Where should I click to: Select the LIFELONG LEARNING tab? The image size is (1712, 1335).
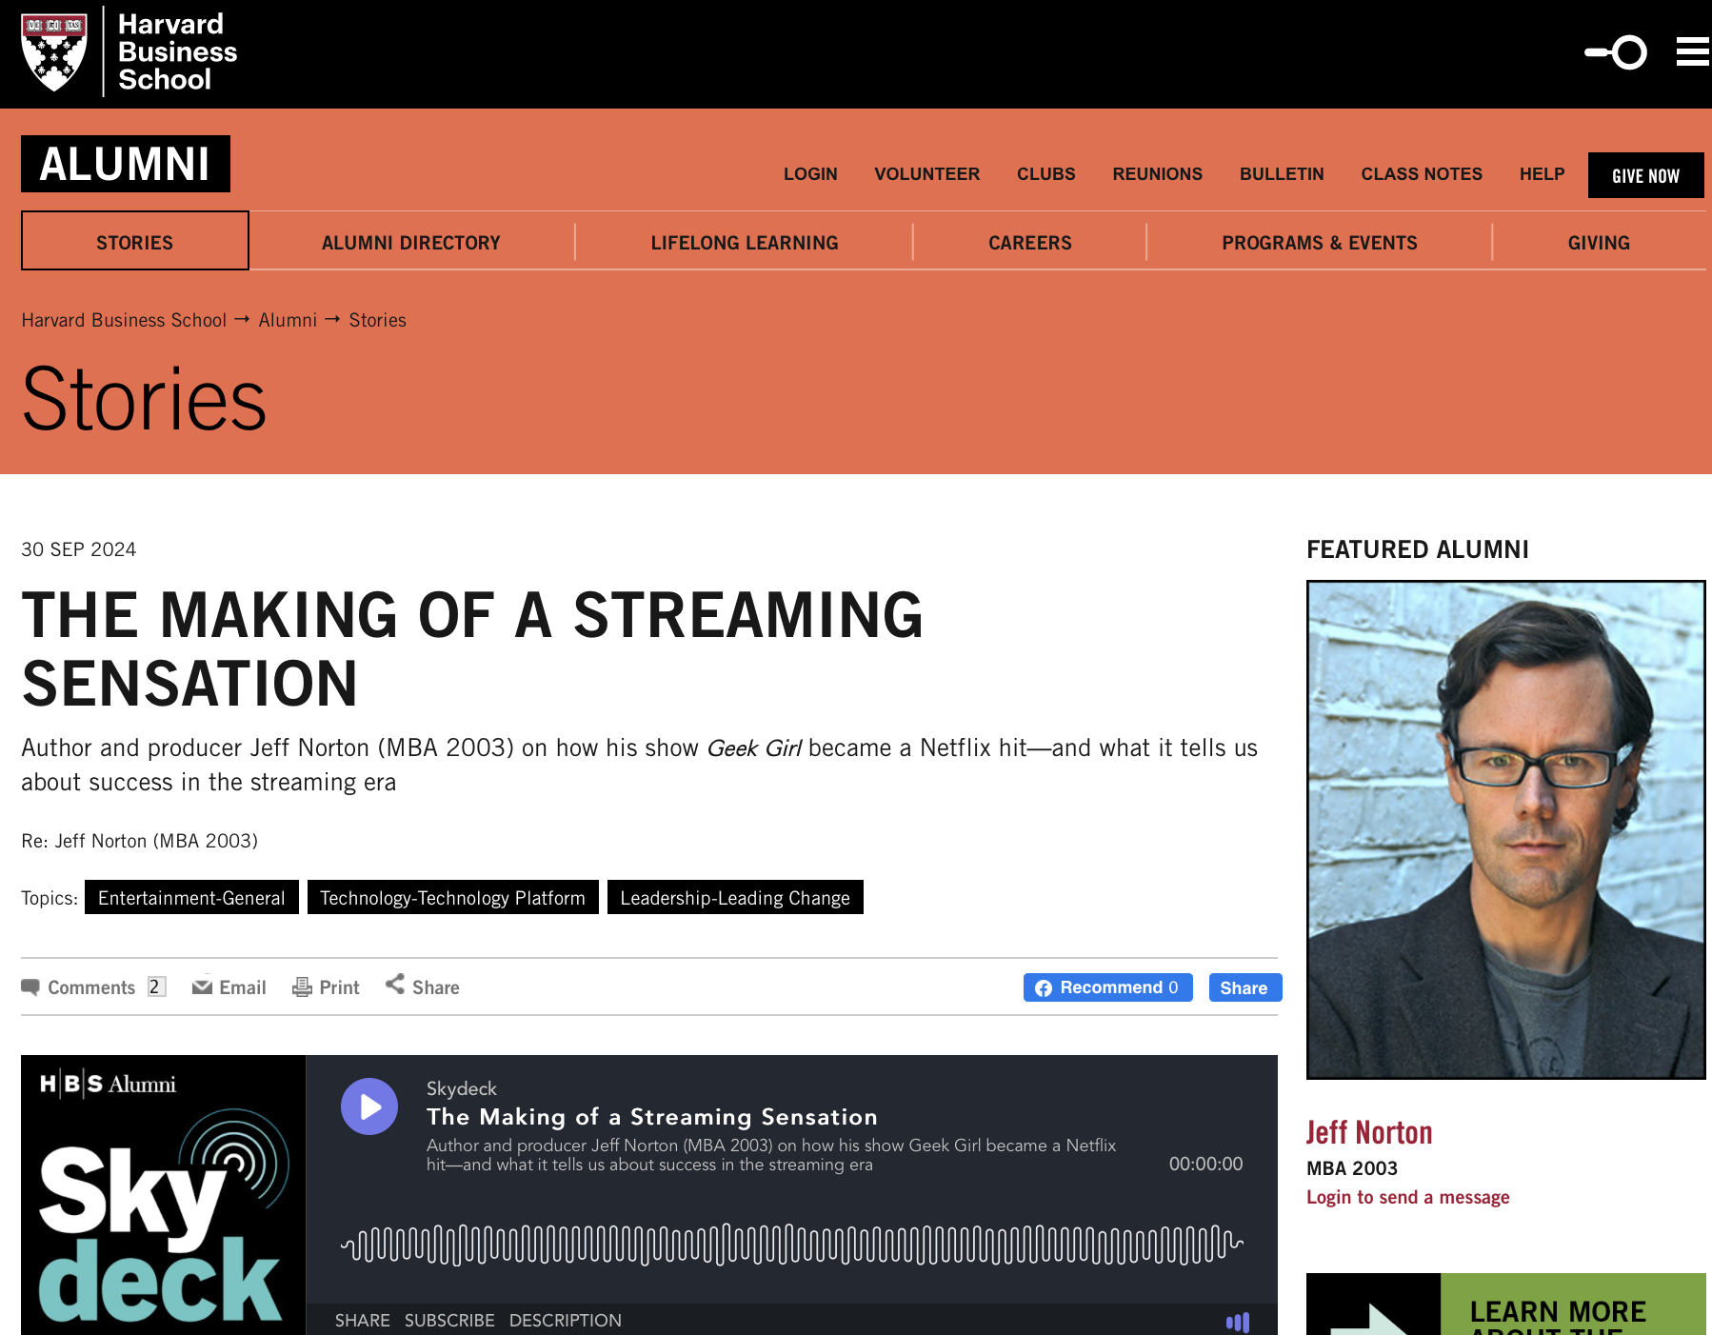[745, 243]
